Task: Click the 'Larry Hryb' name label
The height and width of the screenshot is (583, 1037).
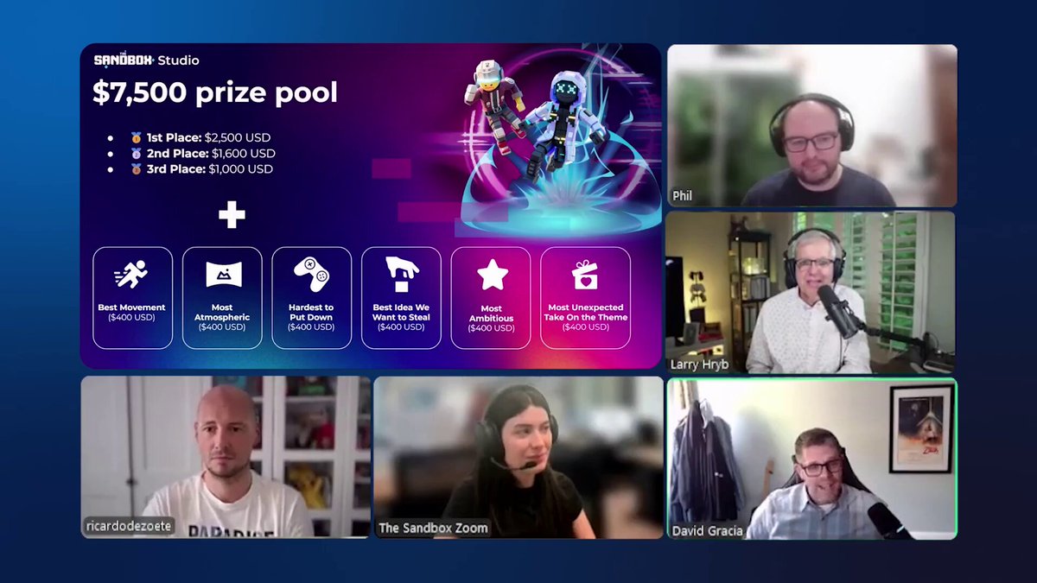Action: tap(701, 364)
